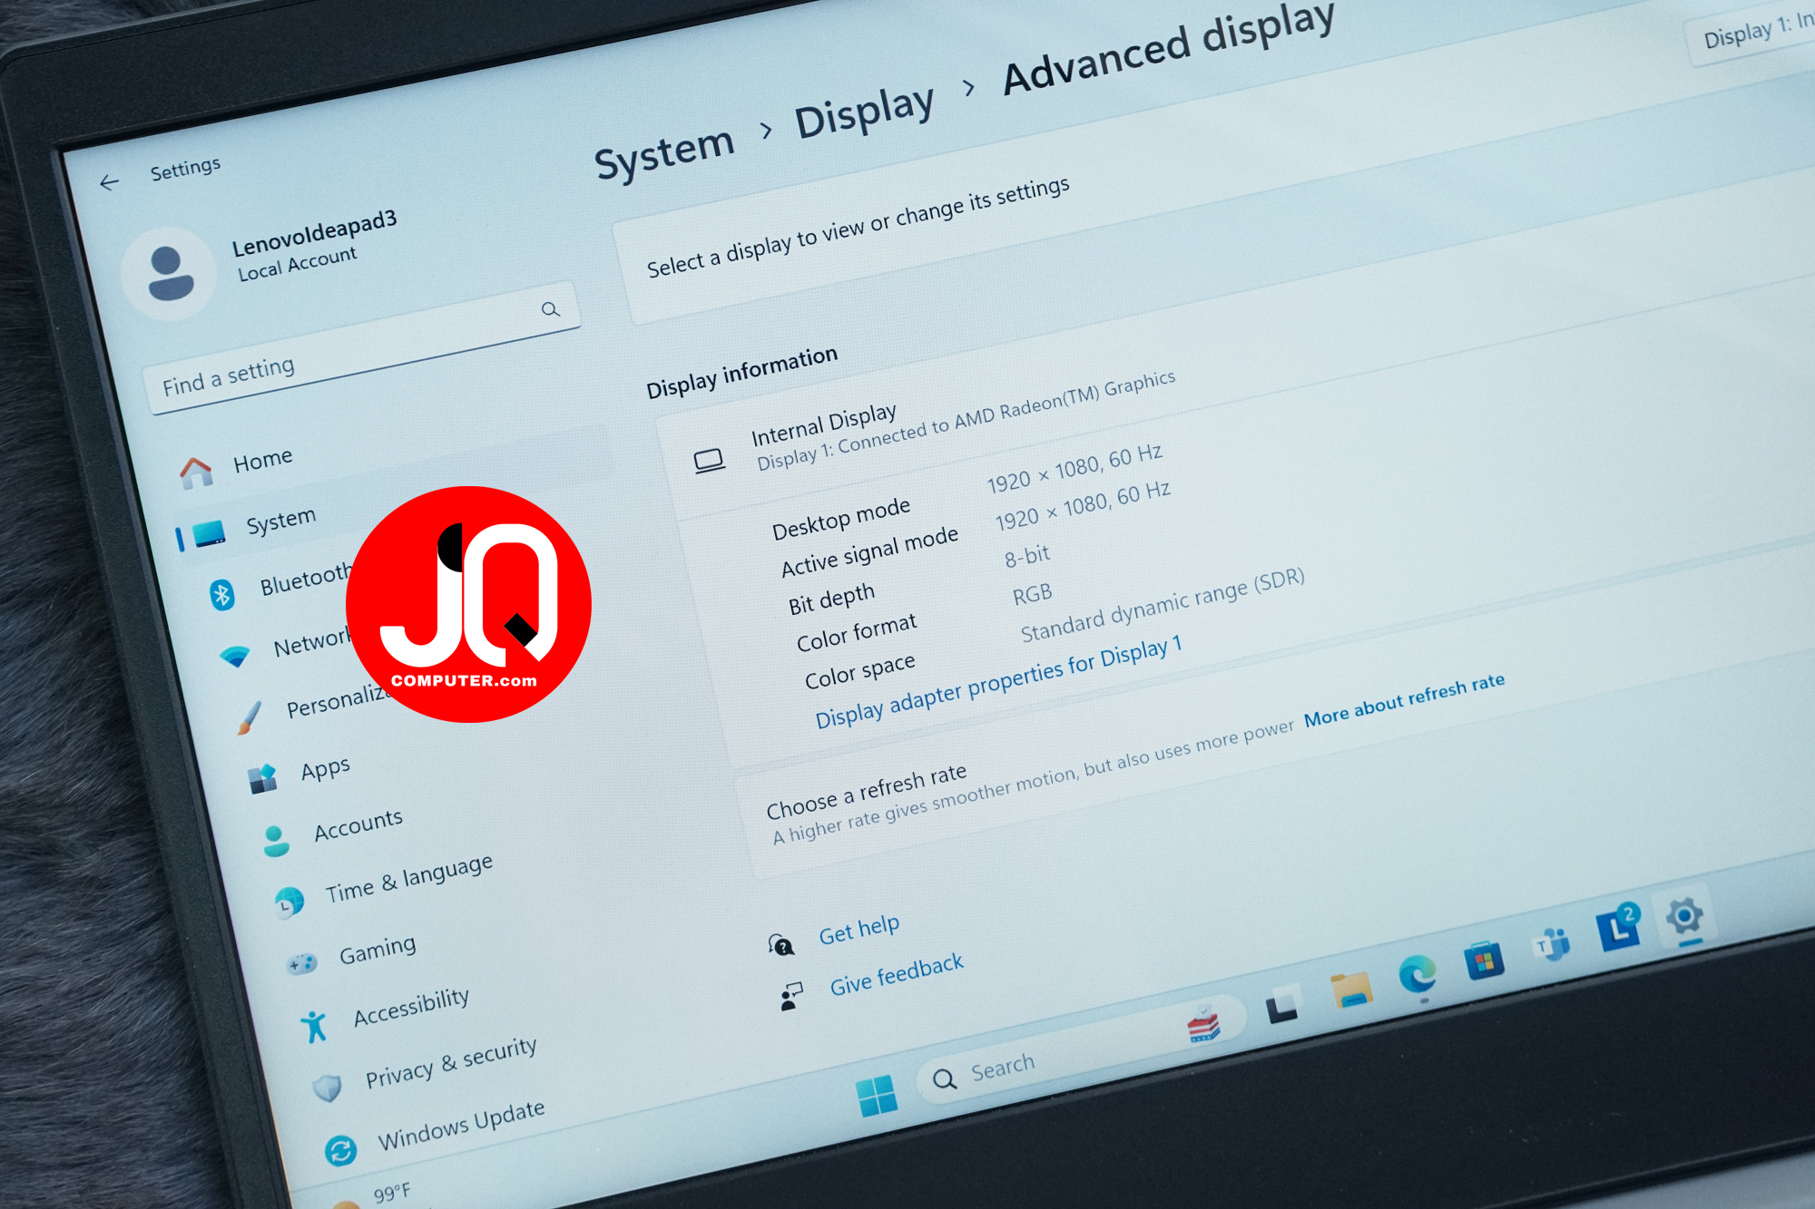Open Home from the sidebar
Screen dimensions: 1815x1209
tap(262, 461)
